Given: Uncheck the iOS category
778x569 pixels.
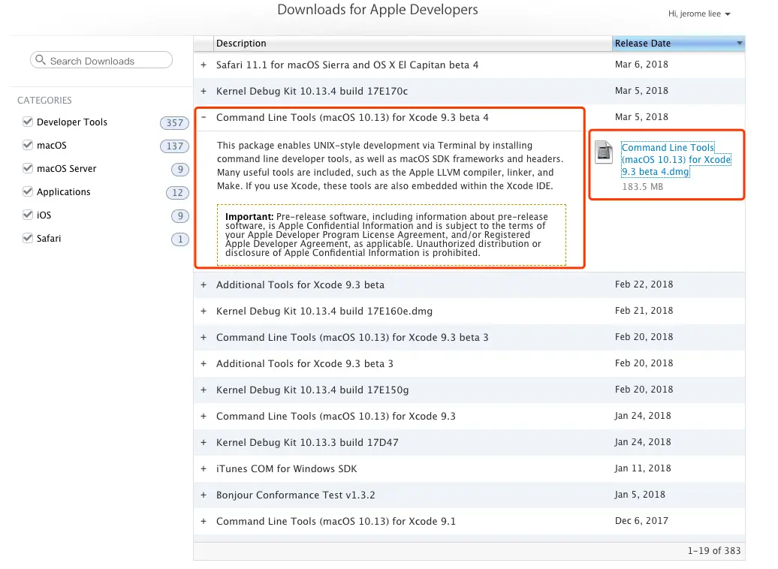Looking at the screenshot, I should (x=28, y=215).
